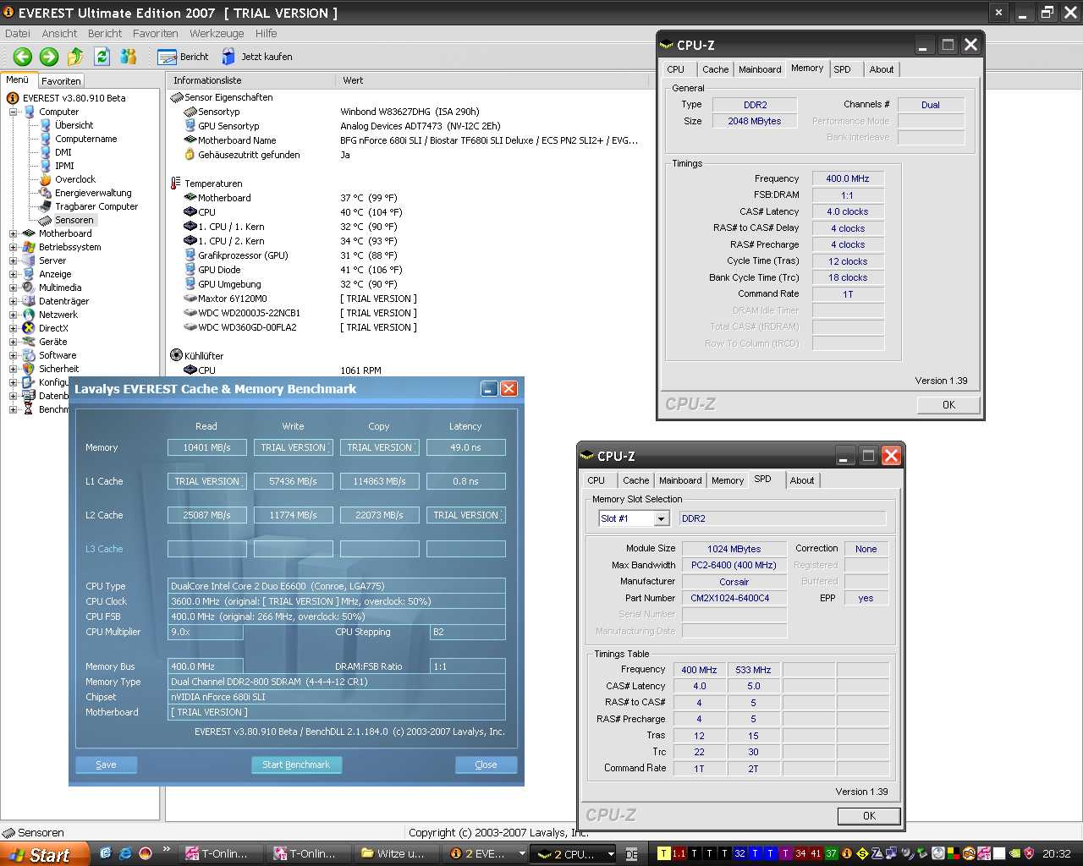
Task: Expand the Netzwerk tree node
Action: coord(14,315)
